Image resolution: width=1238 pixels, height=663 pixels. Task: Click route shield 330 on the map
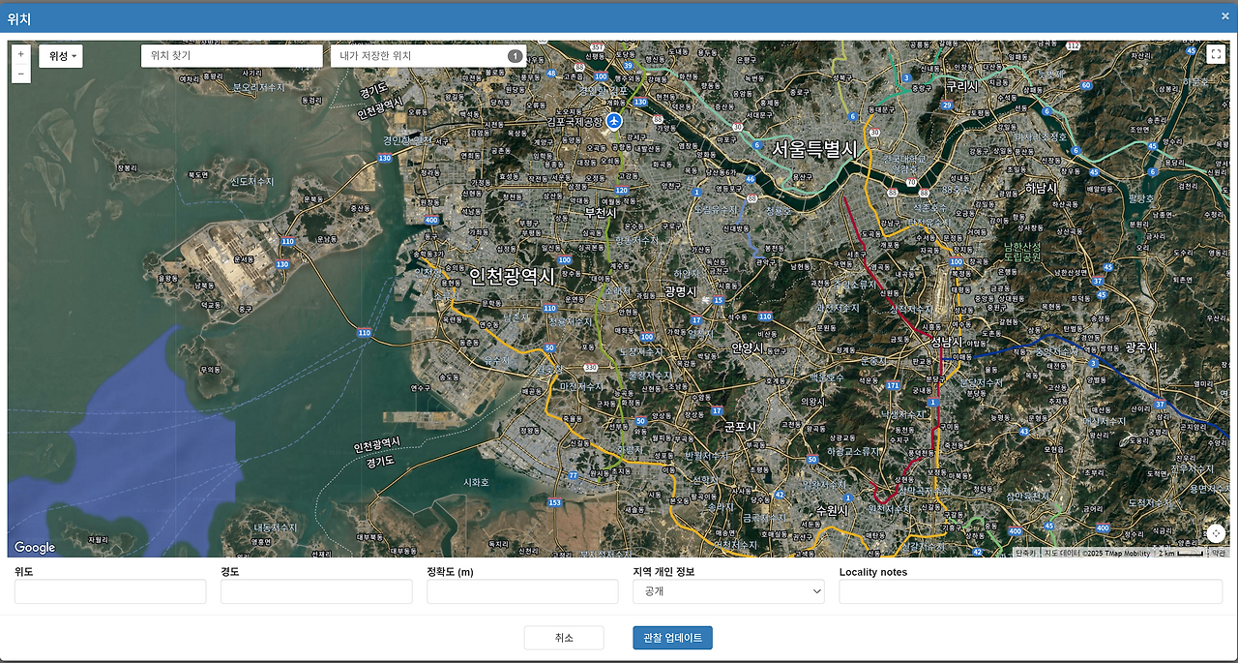click(590, 368)
